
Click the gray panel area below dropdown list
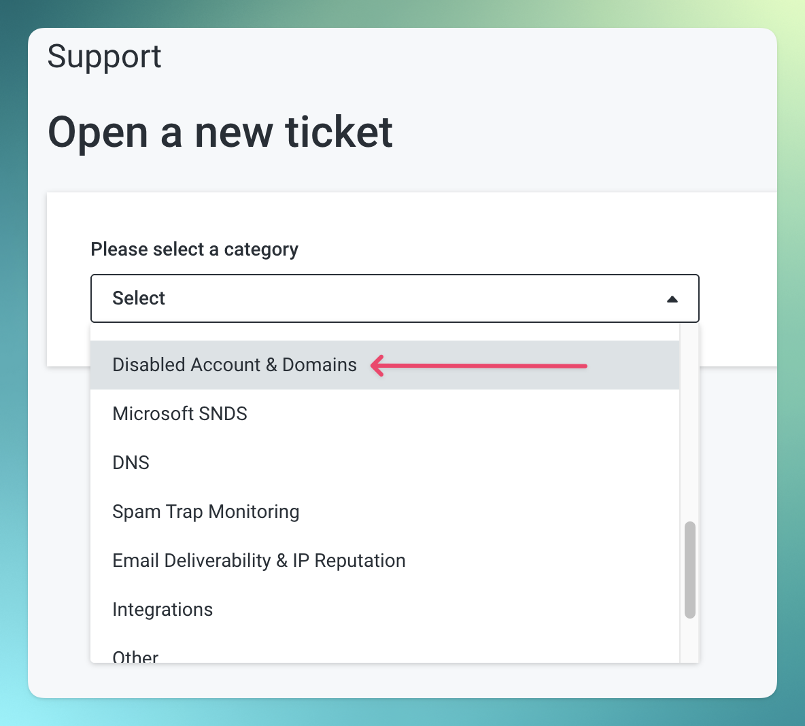click(401, 680)
